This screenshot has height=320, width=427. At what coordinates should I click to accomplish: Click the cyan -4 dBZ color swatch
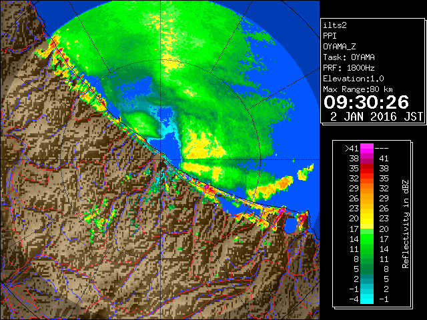(367, 299)
